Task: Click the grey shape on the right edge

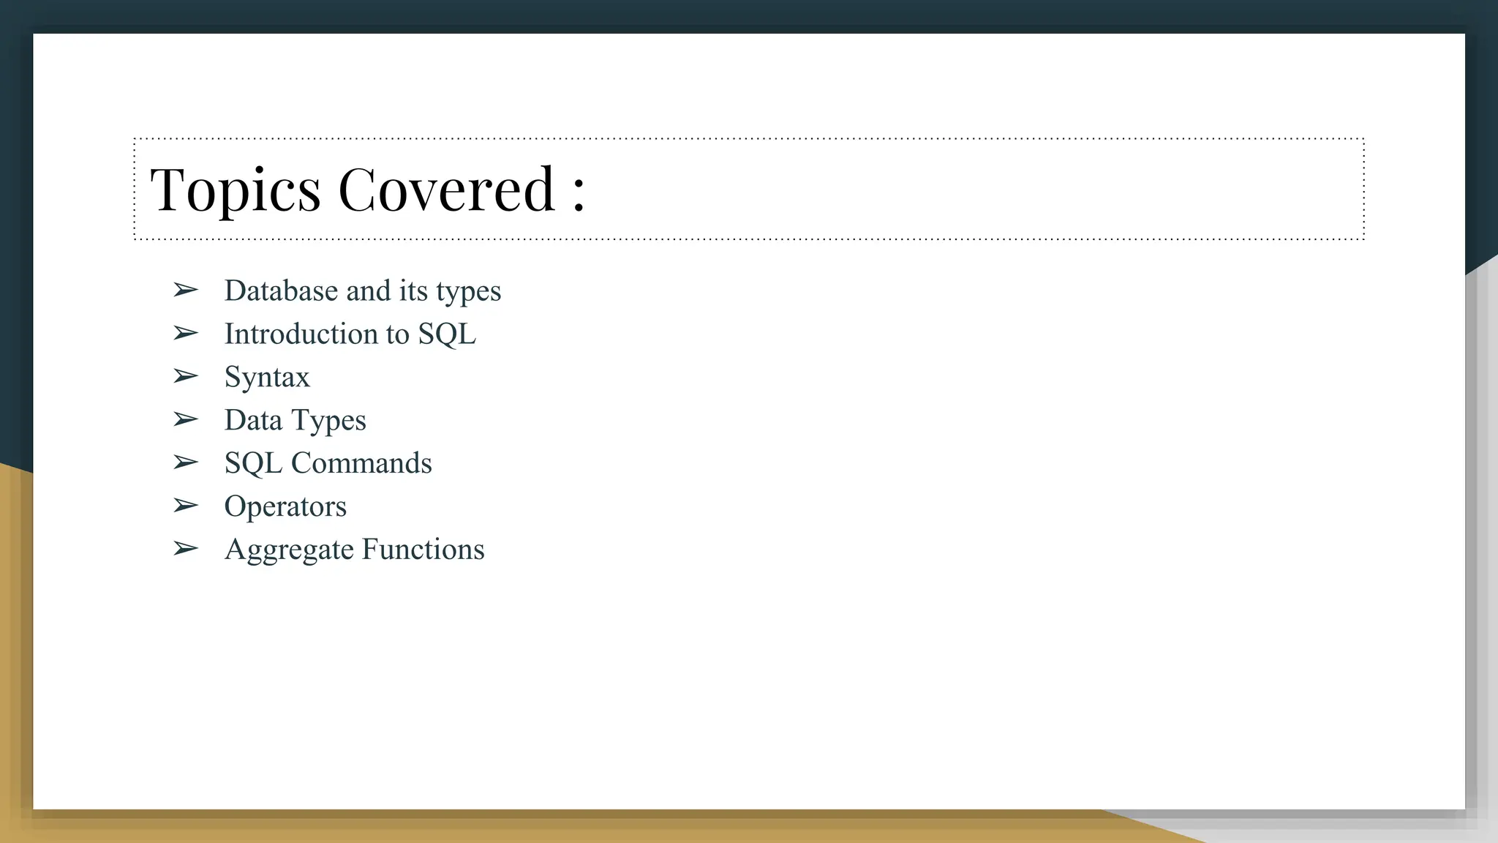Action: point(1483,549)
